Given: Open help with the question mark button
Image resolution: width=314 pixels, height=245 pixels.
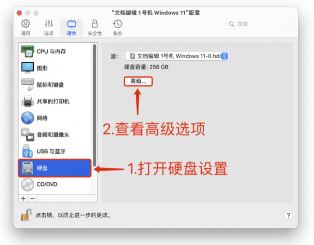Looking at the screenshot, I should [288, 215].
